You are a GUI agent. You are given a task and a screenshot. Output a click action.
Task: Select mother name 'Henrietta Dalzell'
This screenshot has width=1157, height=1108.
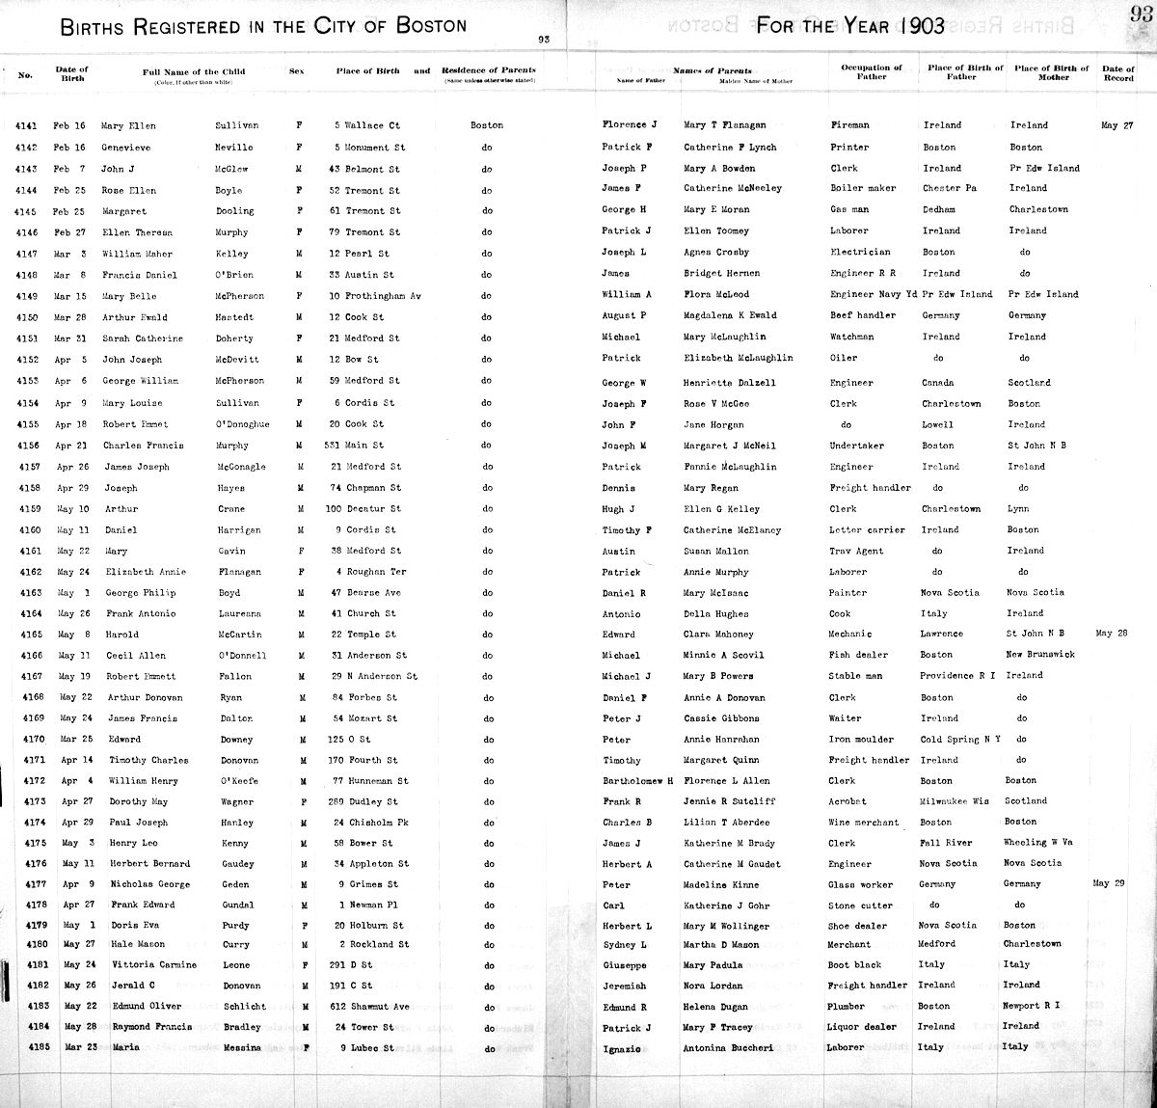[730, 383]
